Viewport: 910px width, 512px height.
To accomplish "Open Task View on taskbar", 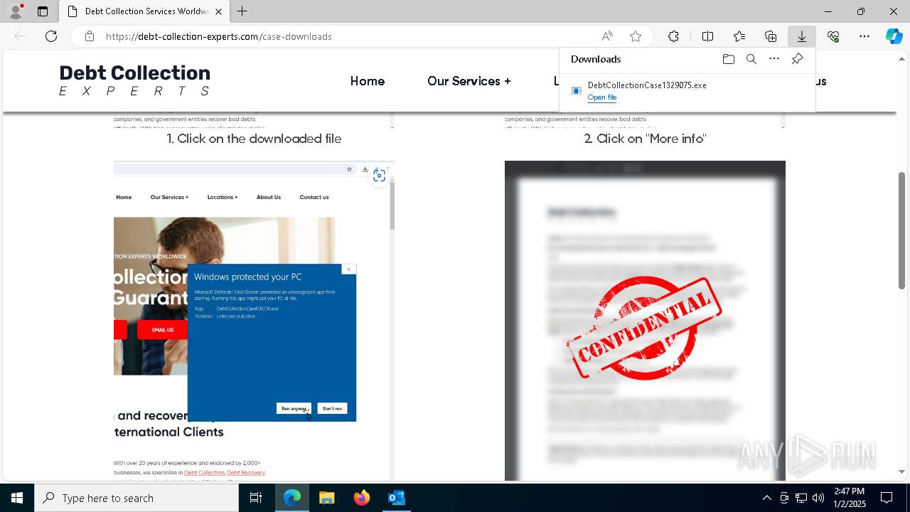I will (x=256, y=498).
